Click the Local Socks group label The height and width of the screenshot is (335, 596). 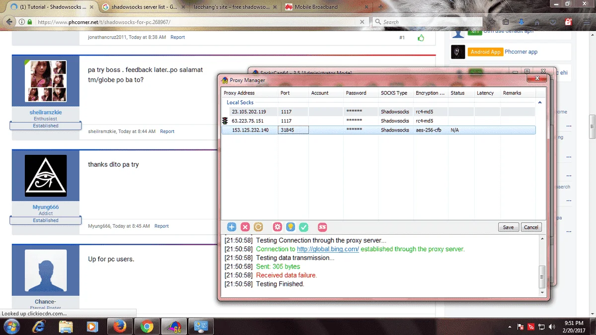click(240, 102)
